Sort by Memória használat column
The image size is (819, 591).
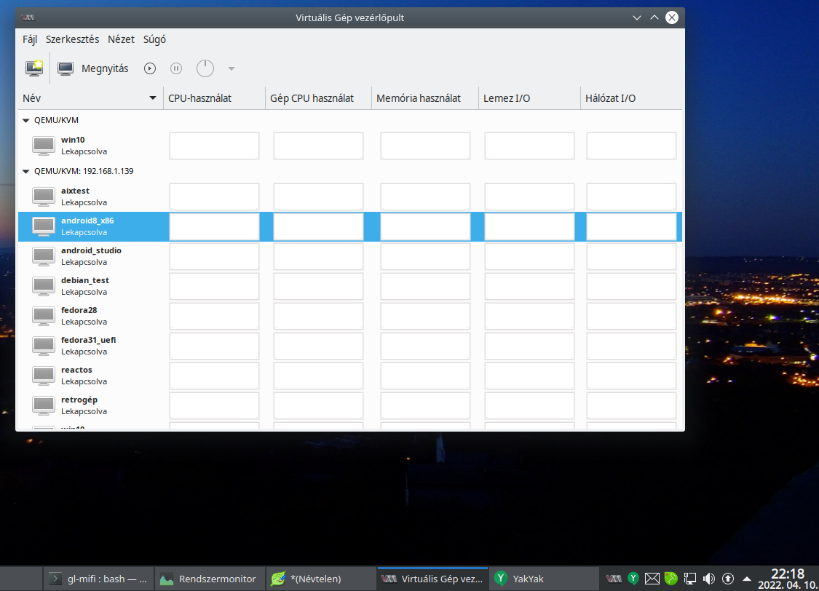[425, 98]
